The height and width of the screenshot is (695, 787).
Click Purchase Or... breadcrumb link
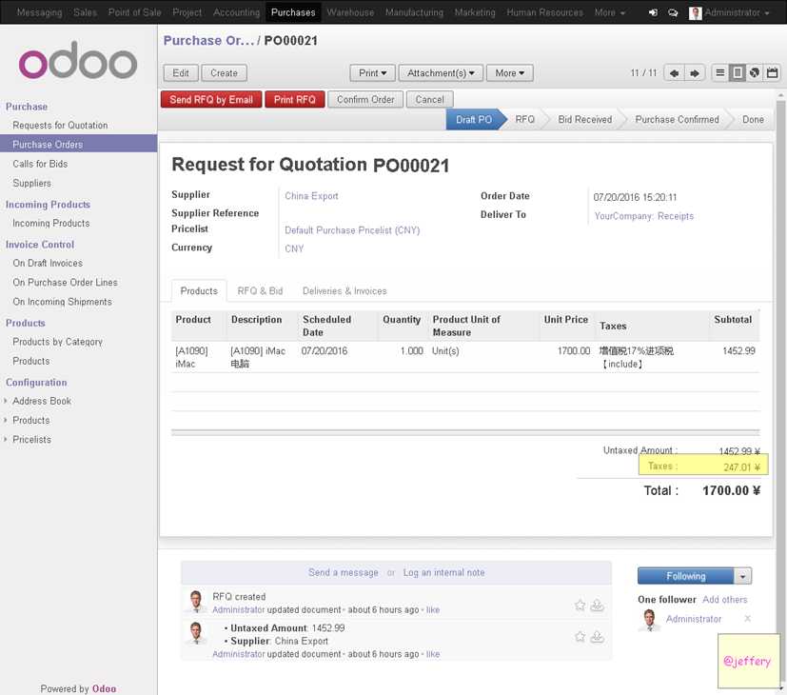click(208, 41)
